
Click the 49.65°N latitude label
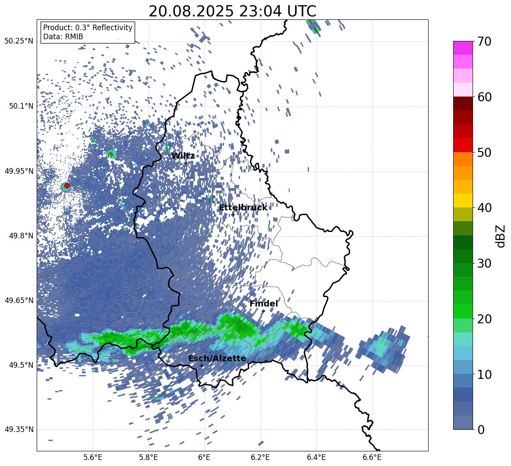19,300
